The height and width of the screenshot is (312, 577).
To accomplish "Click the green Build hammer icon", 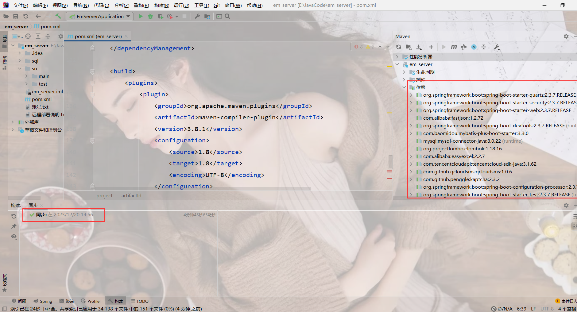I will tap(58, 16).
